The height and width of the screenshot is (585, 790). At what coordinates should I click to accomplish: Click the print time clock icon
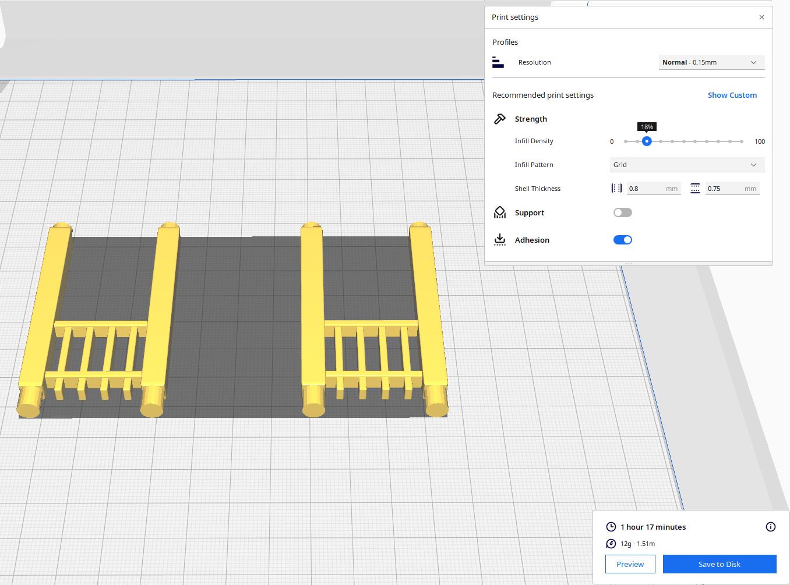611,527
